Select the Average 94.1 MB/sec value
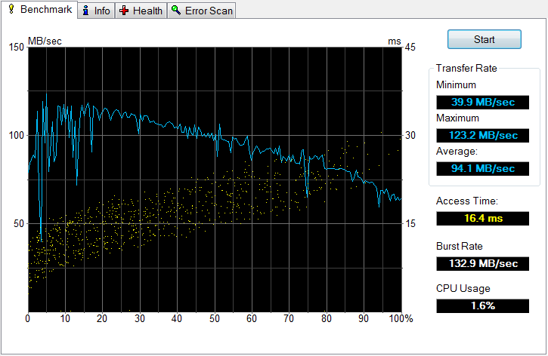This screenshot has width=548, height=356. [x=482, y=168]
